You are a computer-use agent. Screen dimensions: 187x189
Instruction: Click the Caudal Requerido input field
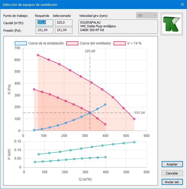[44, 23]
